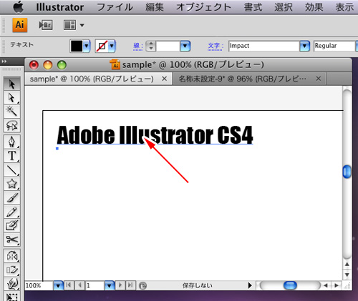Screen dimensions: 358x301
Task: Click the vertical scroll down arrow
Action: pos(347,275)
